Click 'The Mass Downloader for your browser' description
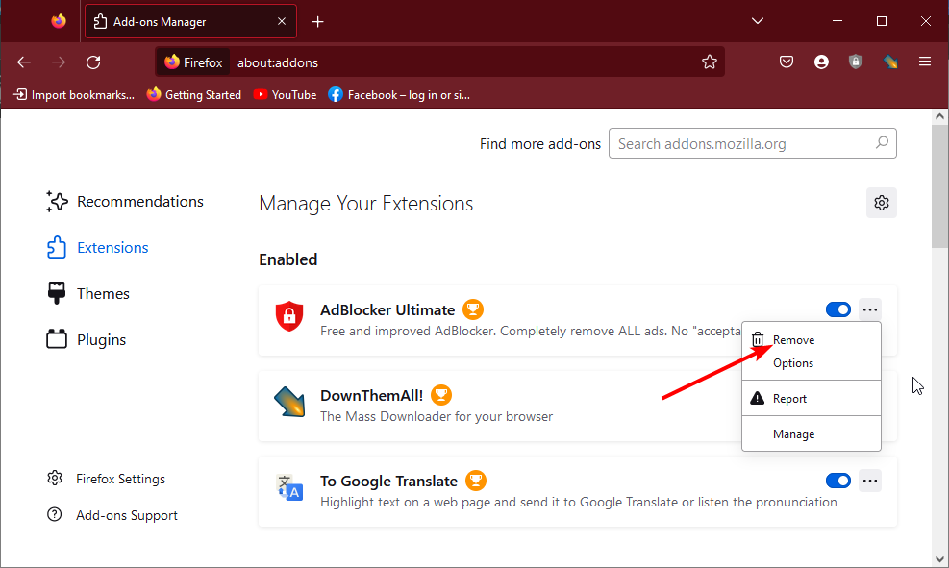 point(437,416)
